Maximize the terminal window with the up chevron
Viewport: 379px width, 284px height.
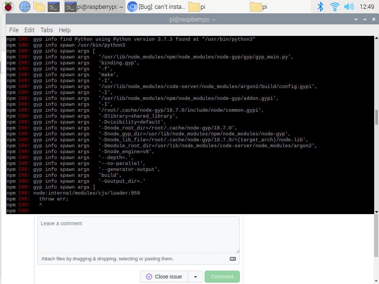point(365,19)
